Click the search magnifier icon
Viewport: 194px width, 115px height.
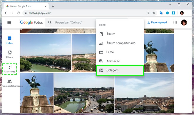50,23
